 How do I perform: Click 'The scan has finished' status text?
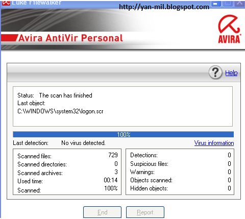coord(66,95)
